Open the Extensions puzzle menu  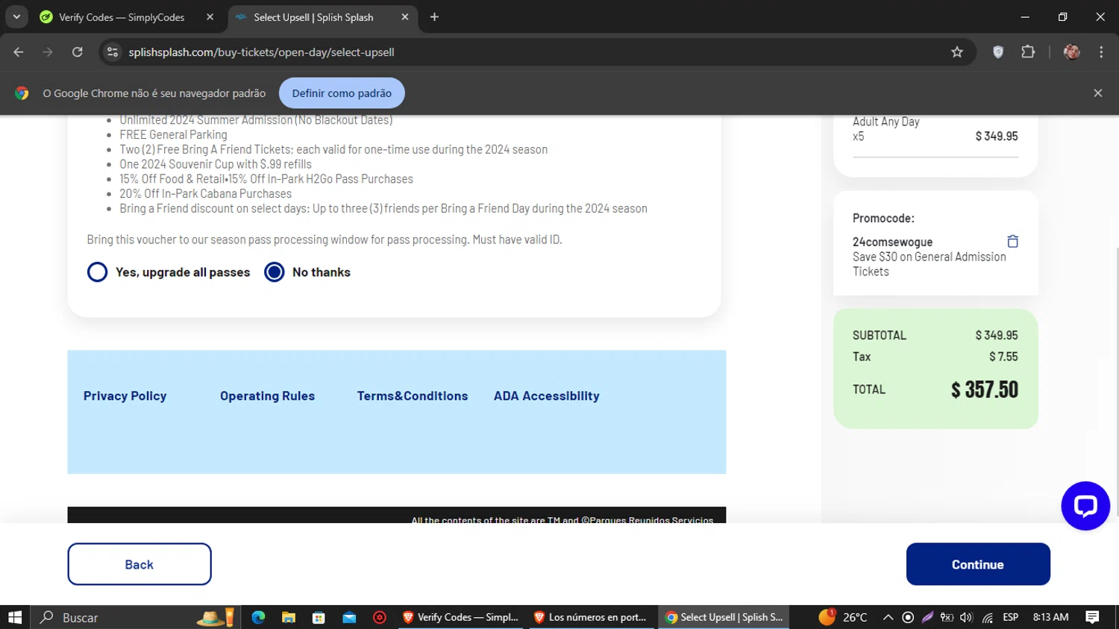point(1028,52)
